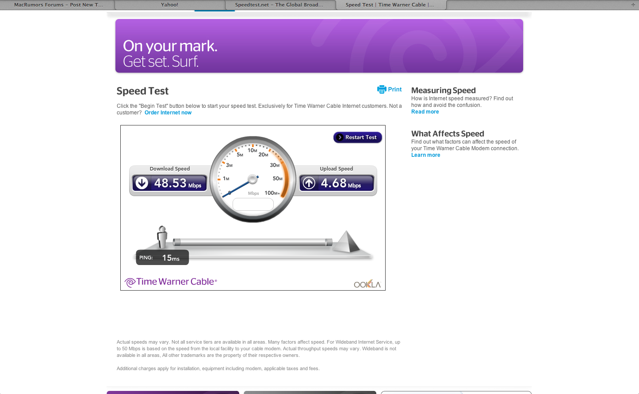Click the Time Warner Cable logo

pyautogui.click(x=171, y=282)
